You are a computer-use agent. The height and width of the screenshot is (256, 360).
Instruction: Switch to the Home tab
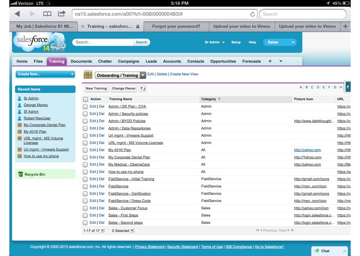pyautogui.click(x=22, y=61)
